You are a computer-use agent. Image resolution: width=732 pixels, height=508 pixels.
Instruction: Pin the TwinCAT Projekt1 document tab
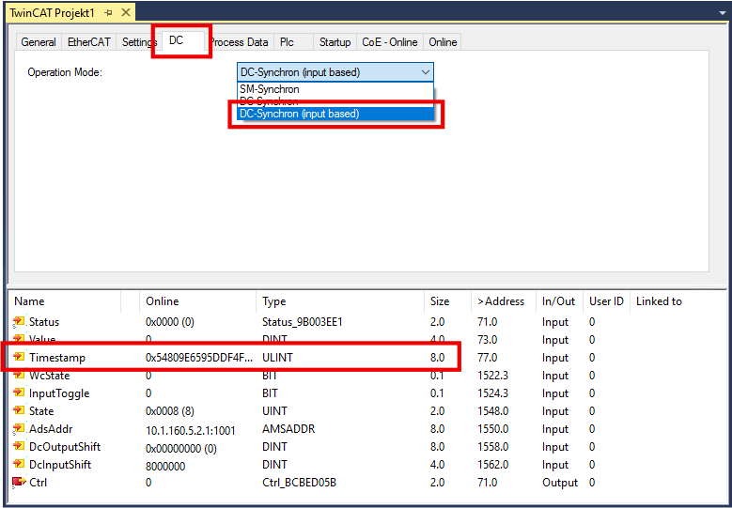[108, 13]
